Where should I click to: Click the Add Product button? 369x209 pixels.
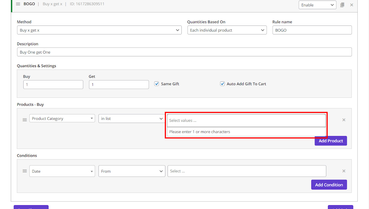click(330, 141)
